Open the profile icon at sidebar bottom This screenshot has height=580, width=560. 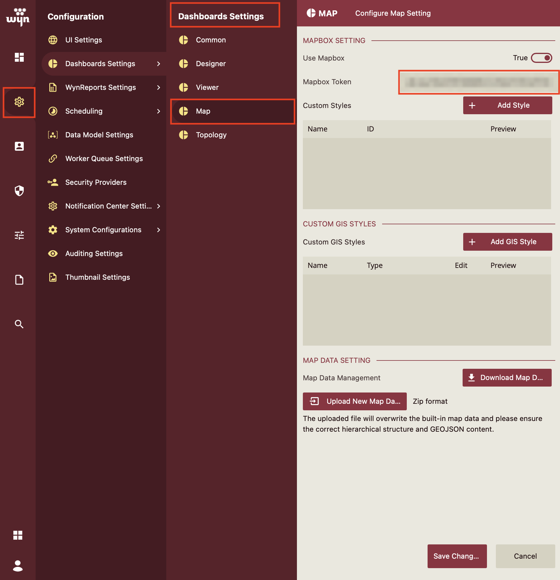coord(19,566)
